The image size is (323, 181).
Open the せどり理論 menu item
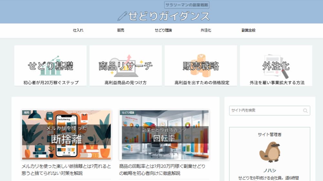pos(163,31)
